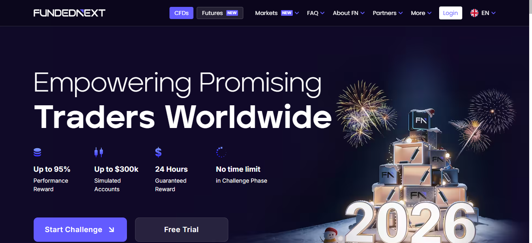Click the coin stack Performance Reward icon
532x243 pixels.
click(37, 152)
